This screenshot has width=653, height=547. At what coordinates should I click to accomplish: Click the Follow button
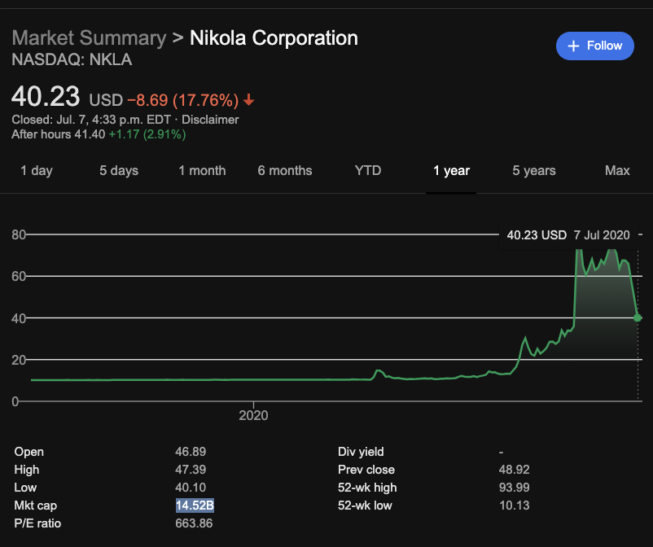(x=594, y=46)
